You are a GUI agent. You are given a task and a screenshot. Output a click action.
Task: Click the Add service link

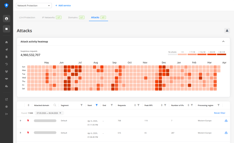[63, 6]
